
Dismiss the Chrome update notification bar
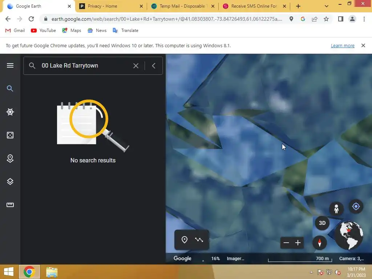tap(363, 45)
